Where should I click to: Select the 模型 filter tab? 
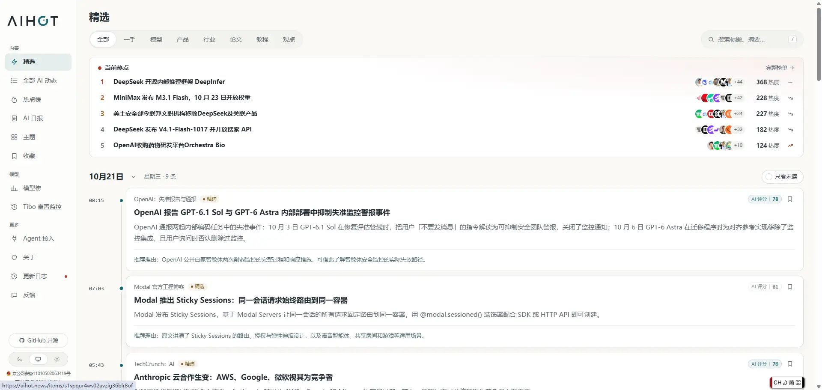tap(156, 39)
